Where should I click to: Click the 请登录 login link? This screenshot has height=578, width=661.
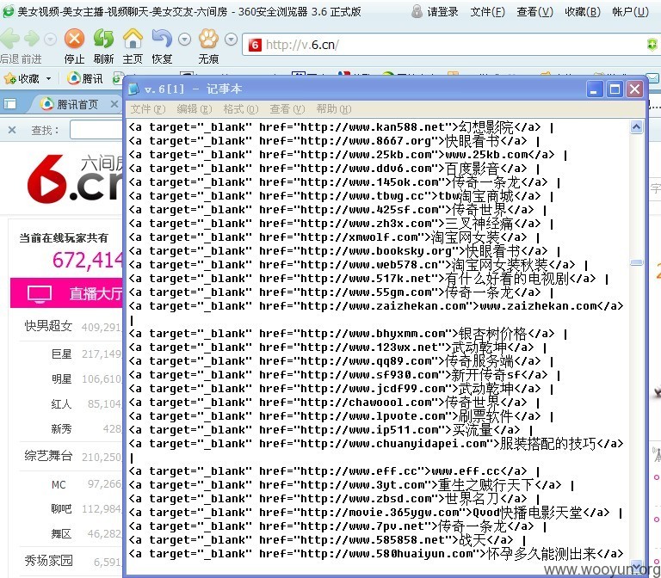[442, 12]
